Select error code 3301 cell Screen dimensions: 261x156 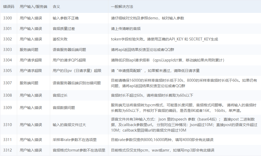pos(7,29)
